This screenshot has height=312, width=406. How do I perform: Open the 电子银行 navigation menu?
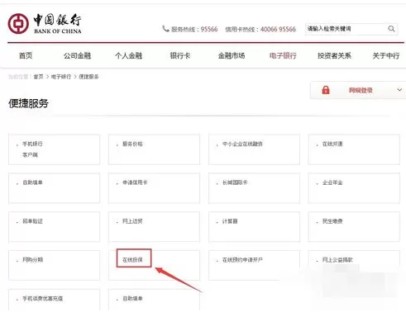(x=283, y=55)
